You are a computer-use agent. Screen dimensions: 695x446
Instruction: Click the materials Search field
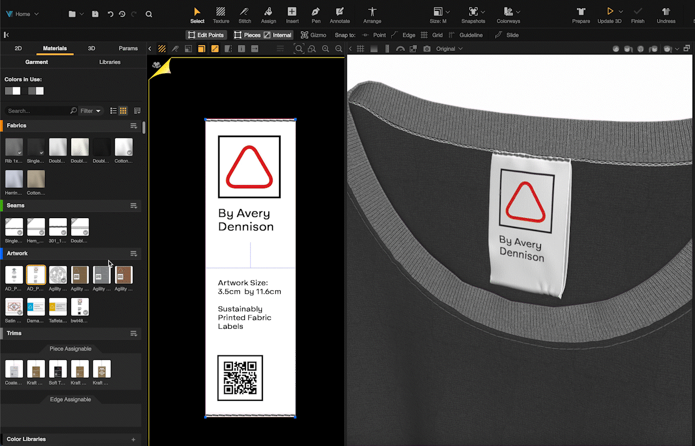tap(38, 111)
